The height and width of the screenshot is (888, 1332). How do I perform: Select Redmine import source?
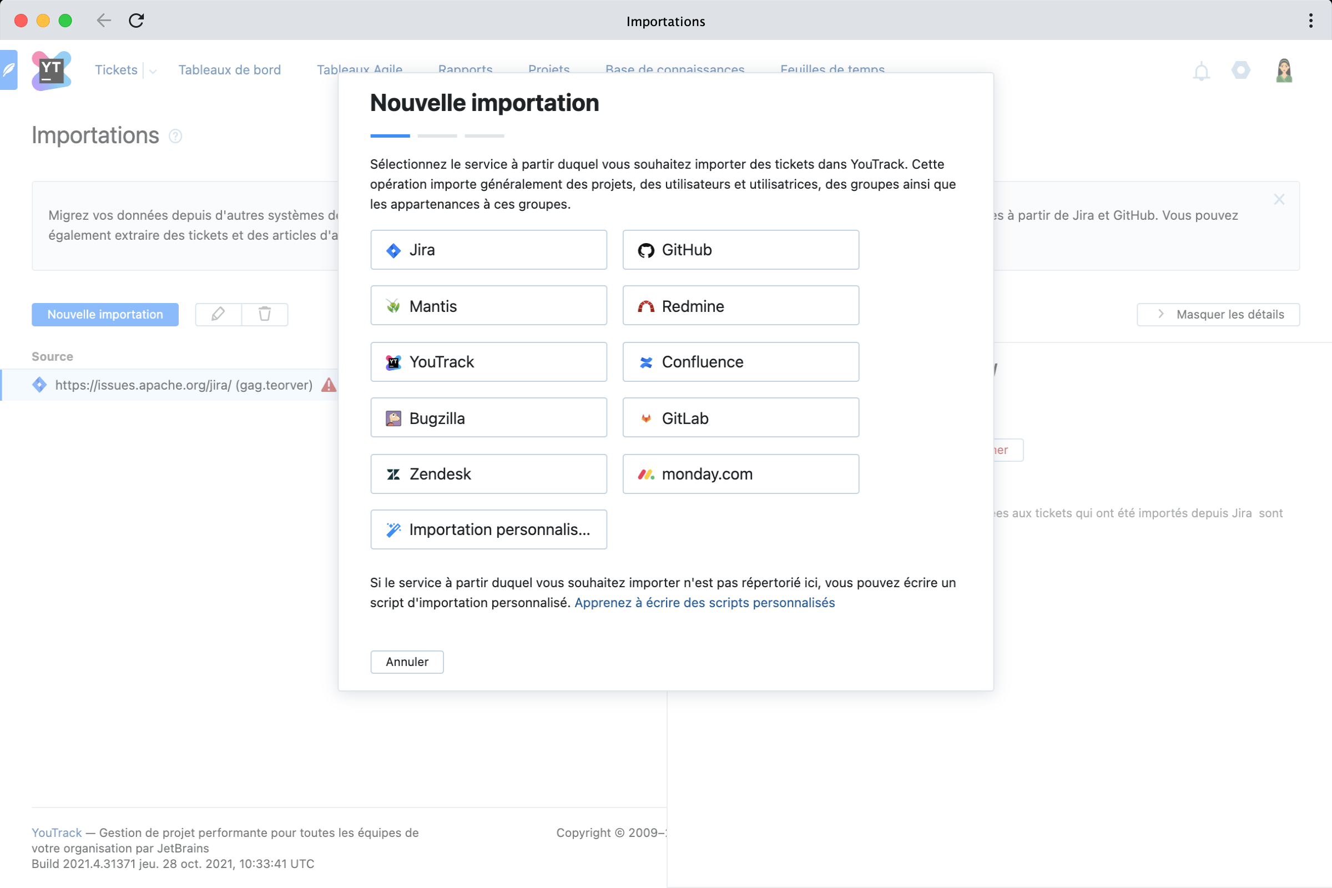click(x=741, y=306)
